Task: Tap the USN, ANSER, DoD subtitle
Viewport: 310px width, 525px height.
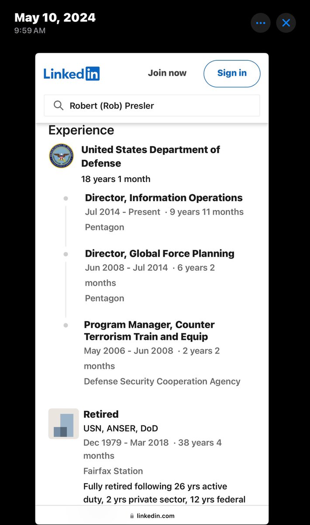Action: coord(121,428)
